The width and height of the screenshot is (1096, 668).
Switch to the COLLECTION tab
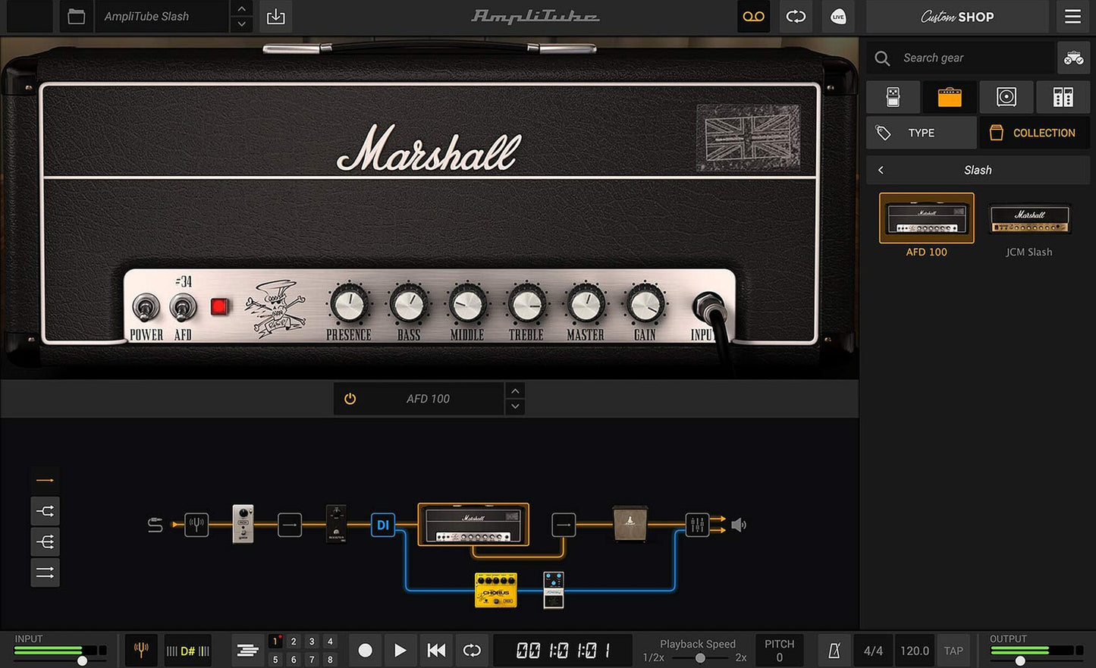[x=1035, y=132]
